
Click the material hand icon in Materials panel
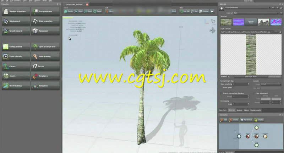[222, 9]
